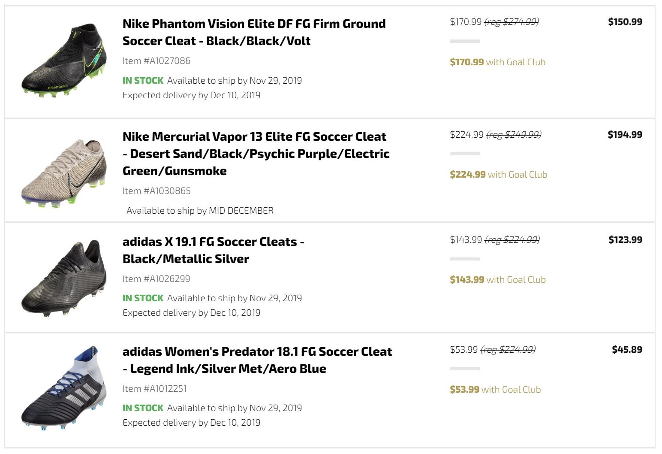Click $143.99 with Goal Club offer
Screen dimensions: 662x454
(x=497, y=280)
